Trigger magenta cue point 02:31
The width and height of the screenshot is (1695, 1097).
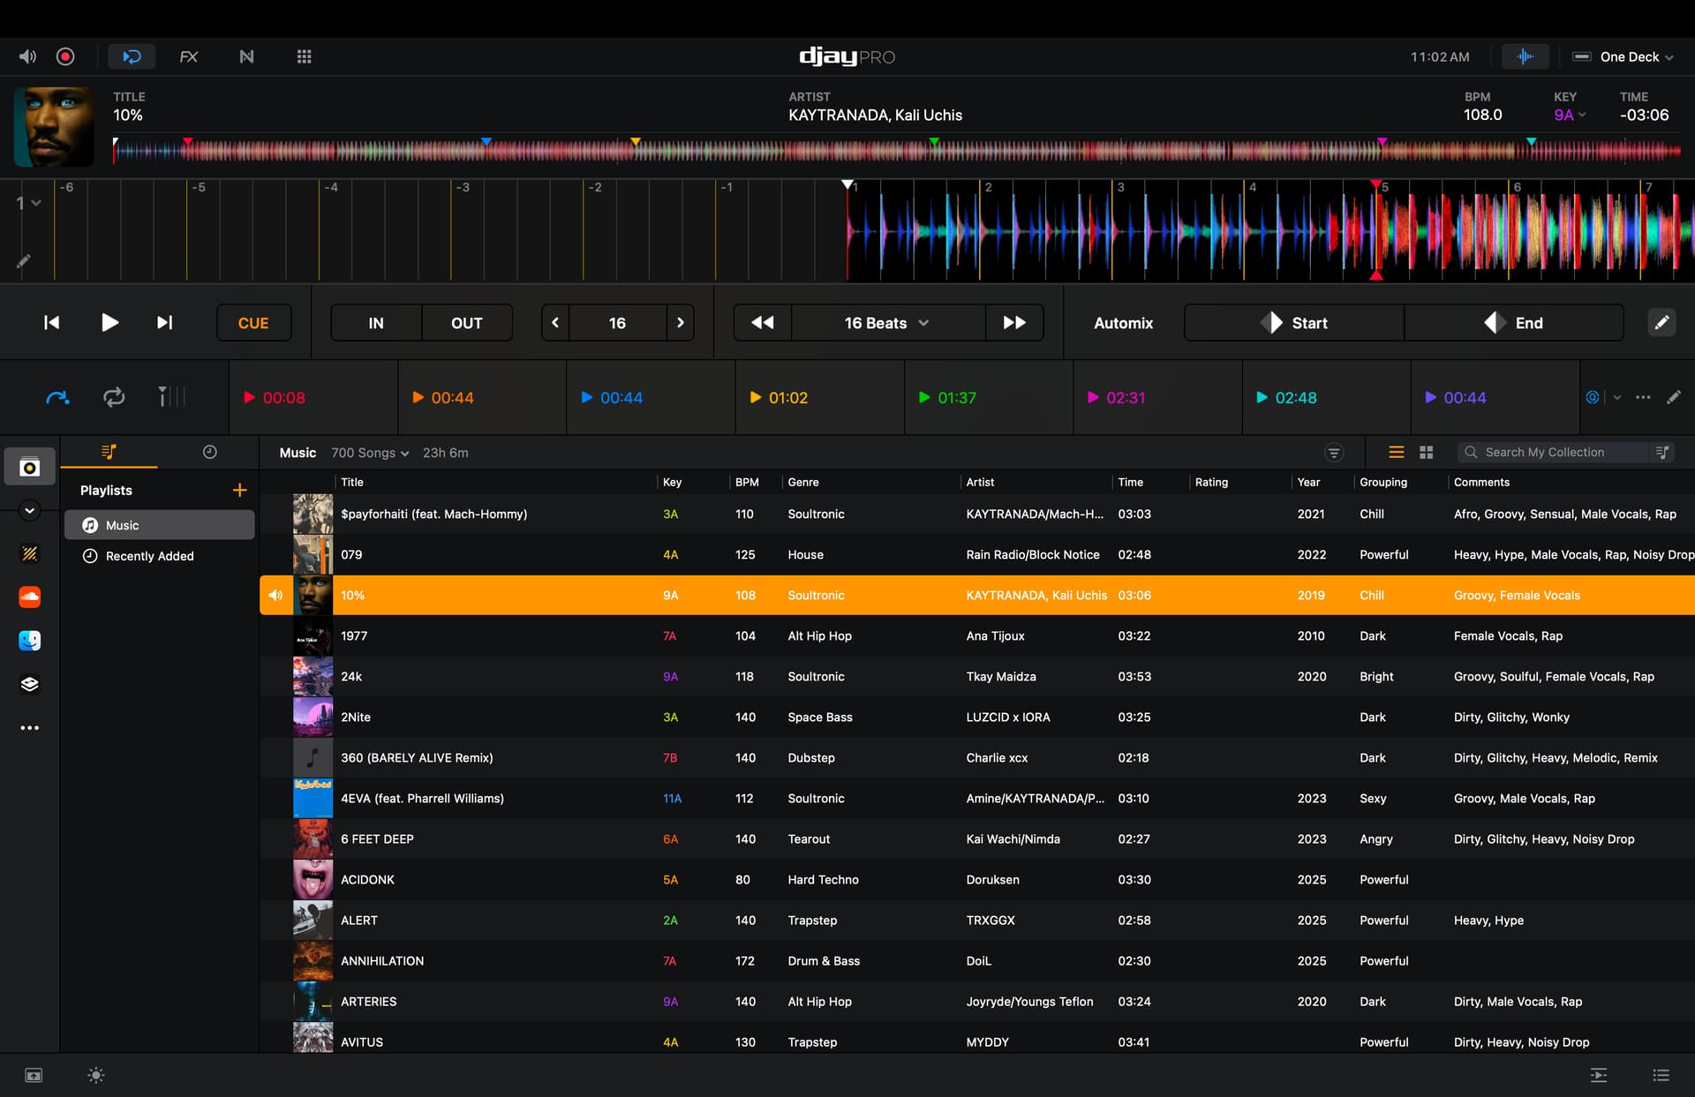click(1157, 398)
